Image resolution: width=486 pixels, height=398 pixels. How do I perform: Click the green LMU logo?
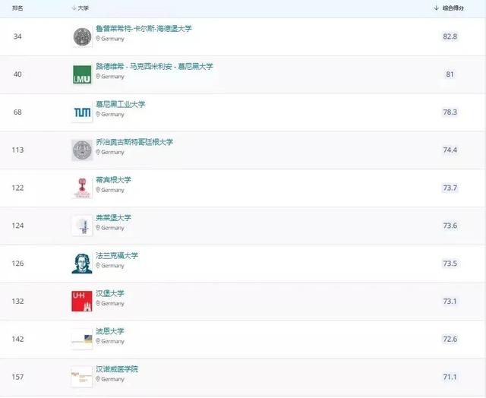pos(81,74)
